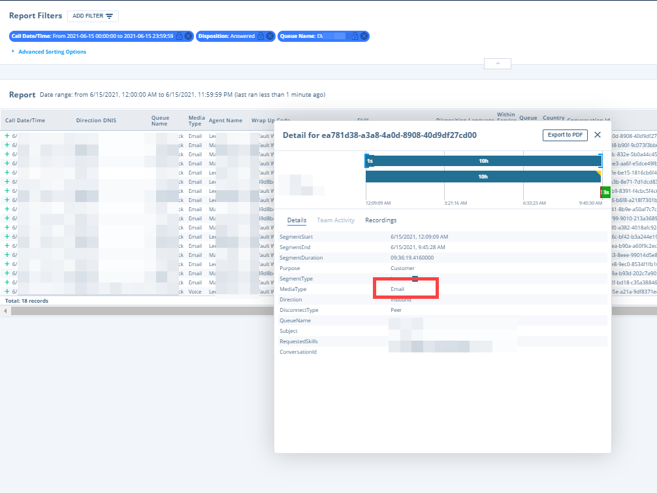657x493 pixels.
Task: Click the '3:21:16 AM' timeline axis label
Action: 455,203
